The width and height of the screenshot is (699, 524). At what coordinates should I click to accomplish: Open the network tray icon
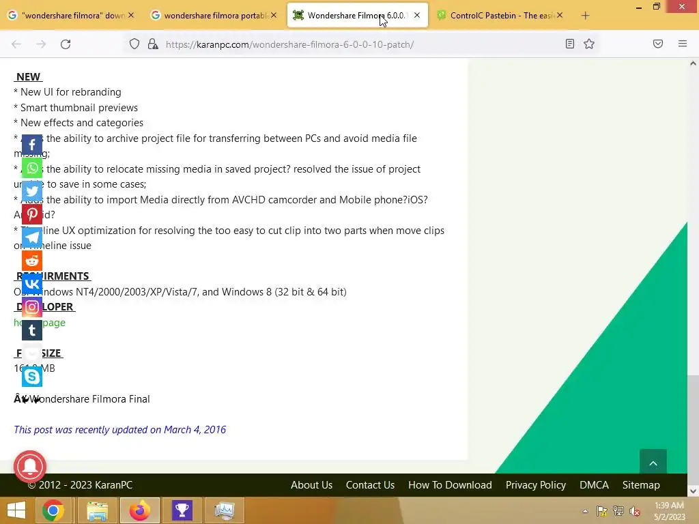618,511
